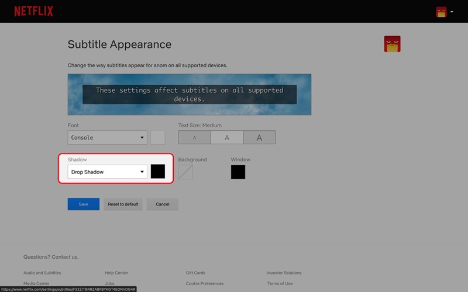
Task: Open the Shadow dropdown showing Drop Shadow
Action: 107,172
